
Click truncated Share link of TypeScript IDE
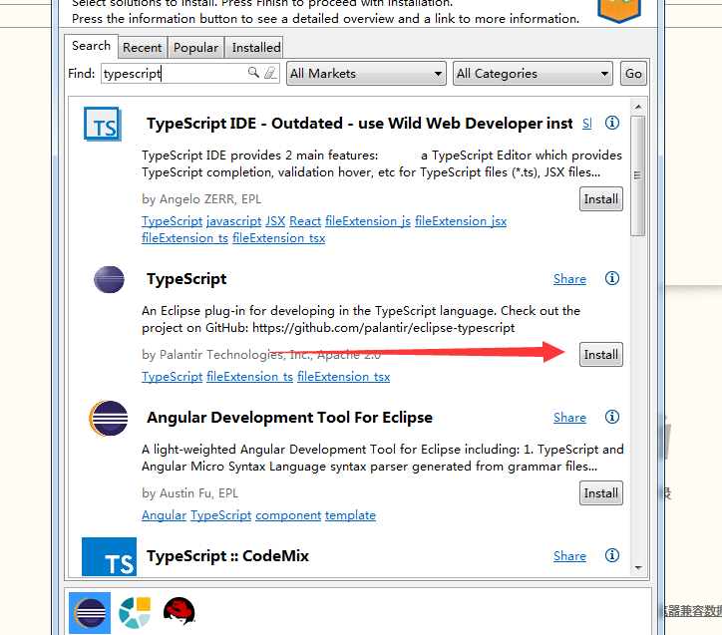click(x=587, y=124)
